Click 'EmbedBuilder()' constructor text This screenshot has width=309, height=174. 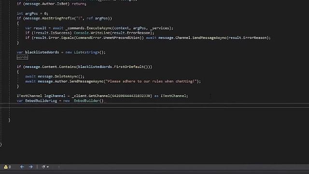click(89, 101)
